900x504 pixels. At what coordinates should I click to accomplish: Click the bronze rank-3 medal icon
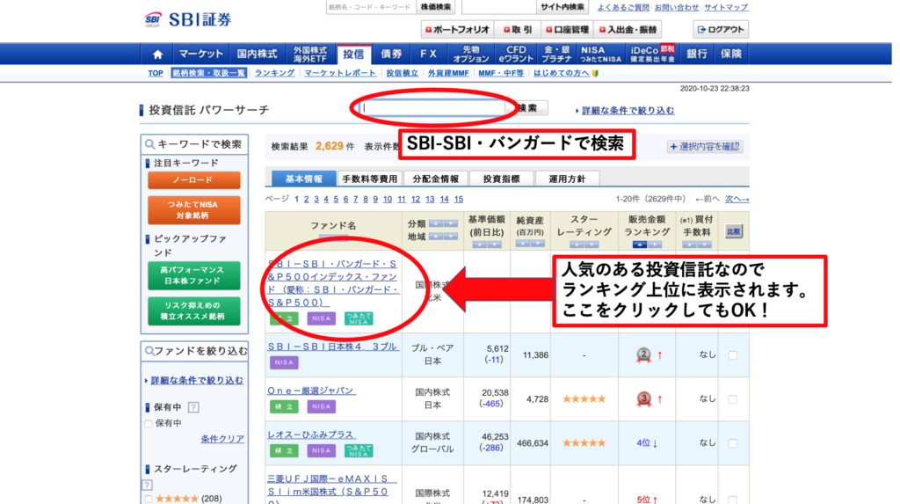tap(643, 398)
